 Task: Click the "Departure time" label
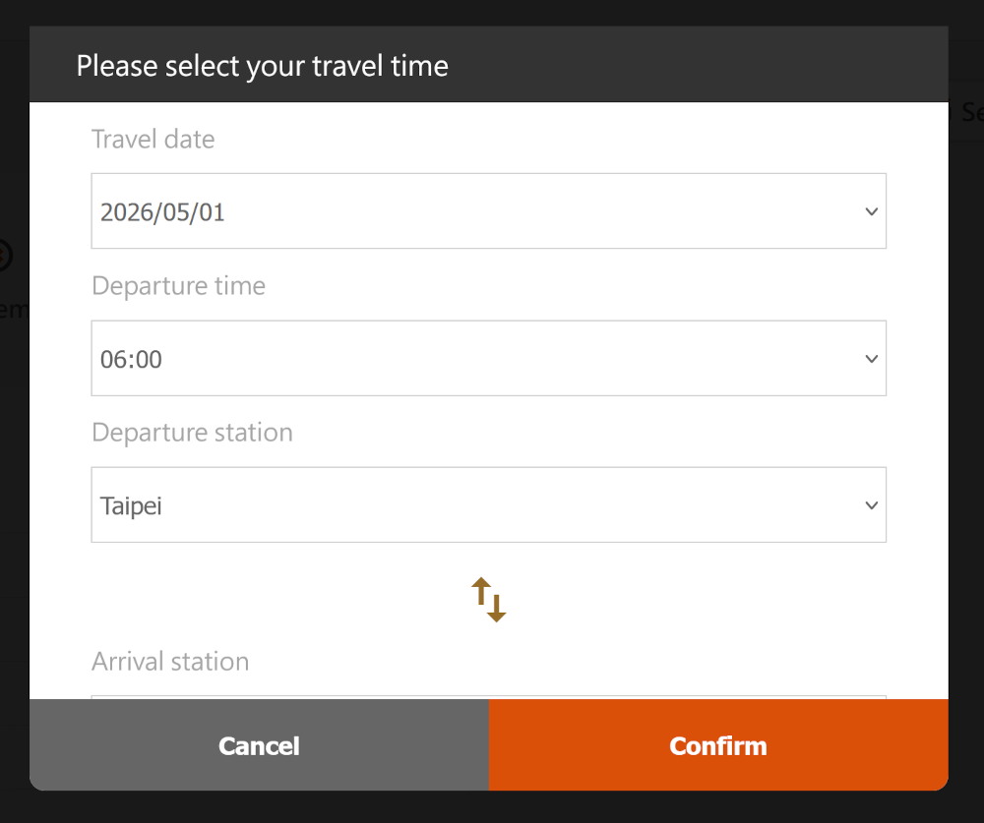178,286
